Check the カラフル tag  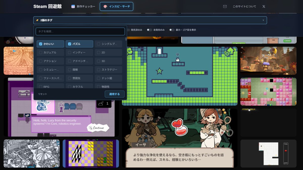click(79, 86)
